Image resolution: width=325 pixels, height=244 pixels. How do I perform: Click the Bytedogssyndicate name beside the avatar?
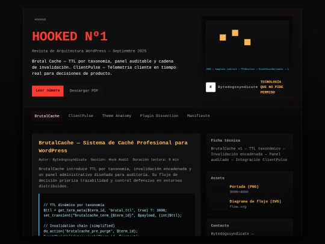(x=238, y=87)
